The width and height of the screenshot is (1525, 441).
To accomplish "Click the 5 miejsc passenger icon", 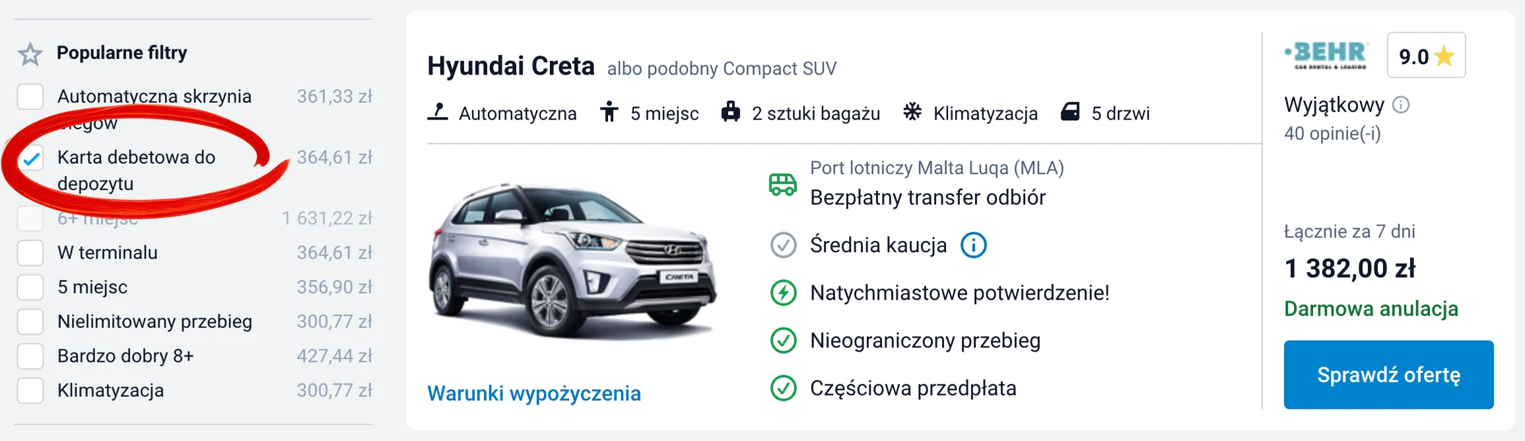I will [611, 112].
